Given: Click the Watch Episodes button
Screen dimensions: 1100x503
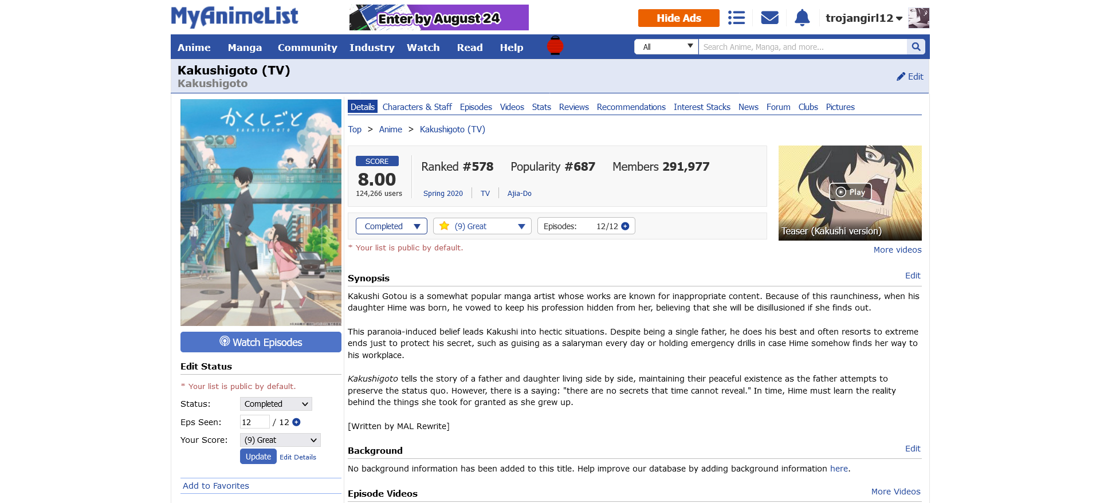Looking at the screenshot, I should (261, 342).
